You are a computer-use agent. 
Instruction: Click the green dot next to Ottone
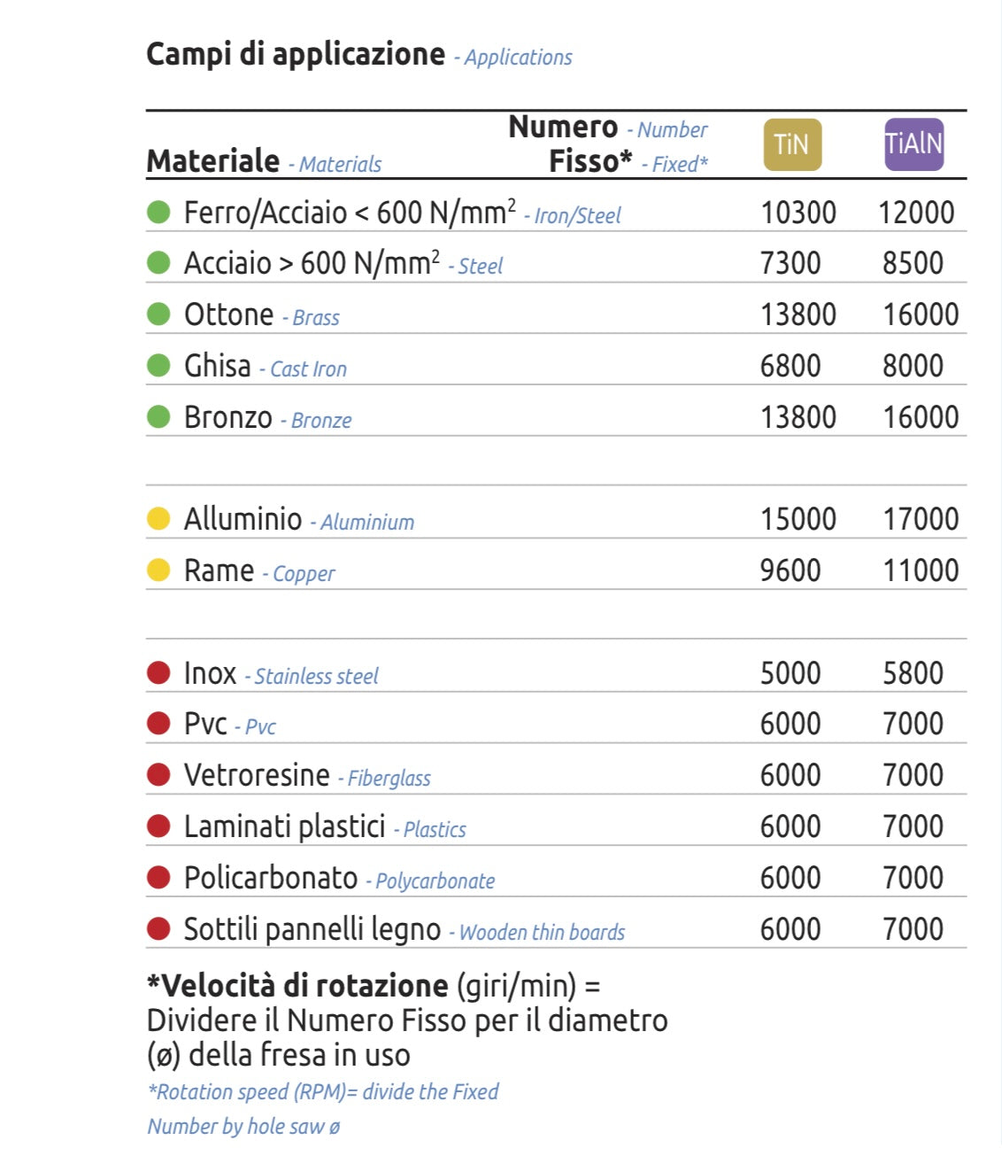click(158, 314)
